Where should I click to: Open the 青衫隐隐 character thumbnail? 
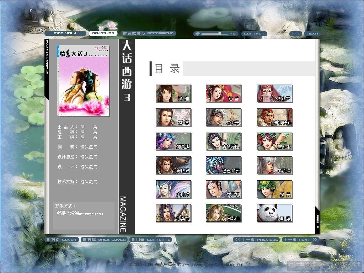click(224, 141)
